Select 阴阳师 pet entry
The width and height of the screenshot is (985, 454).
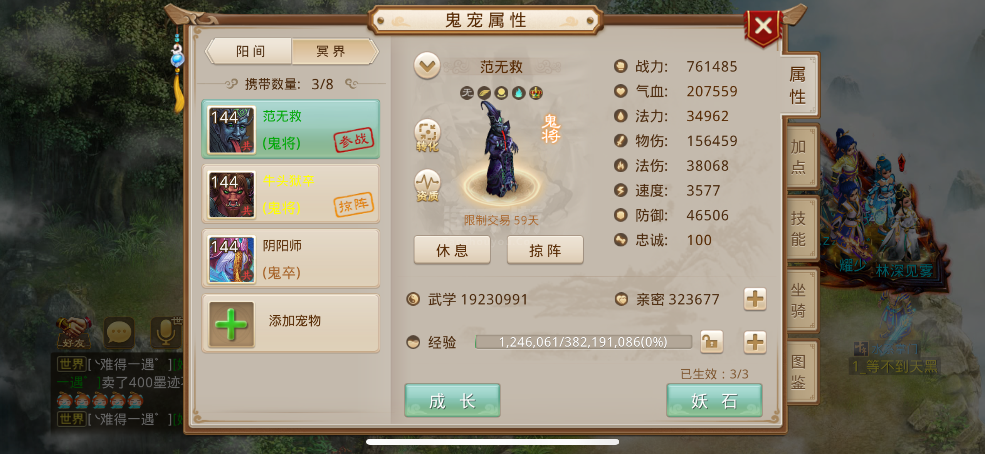click(291, 259)
